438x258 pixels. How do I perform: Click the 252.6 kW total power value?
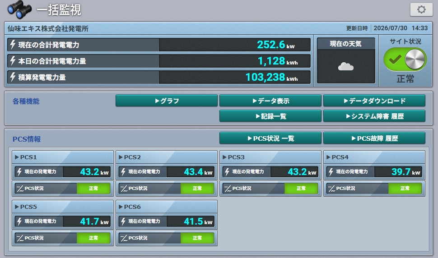pos(276,45)
